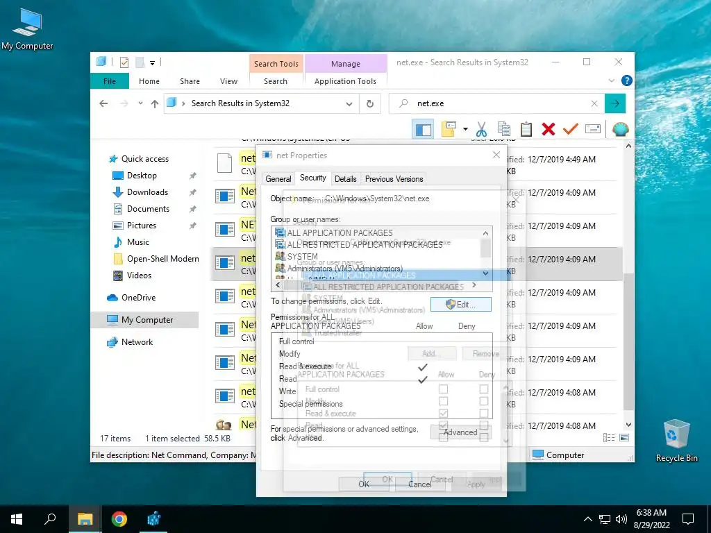Click the orange checkmark Properties icon
The width and height of the screenshot is (711, 533).
tap(571, 130)
